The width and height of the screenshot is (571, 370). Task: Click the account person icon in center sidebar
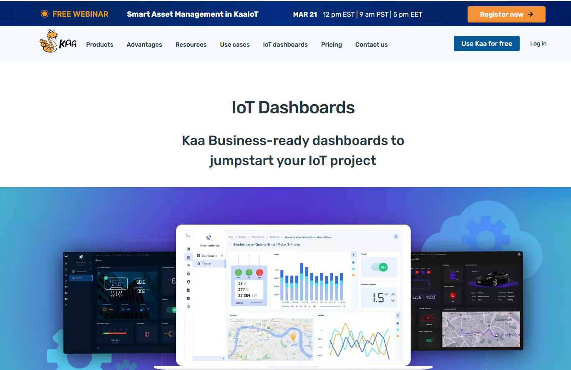coord(189,282)
